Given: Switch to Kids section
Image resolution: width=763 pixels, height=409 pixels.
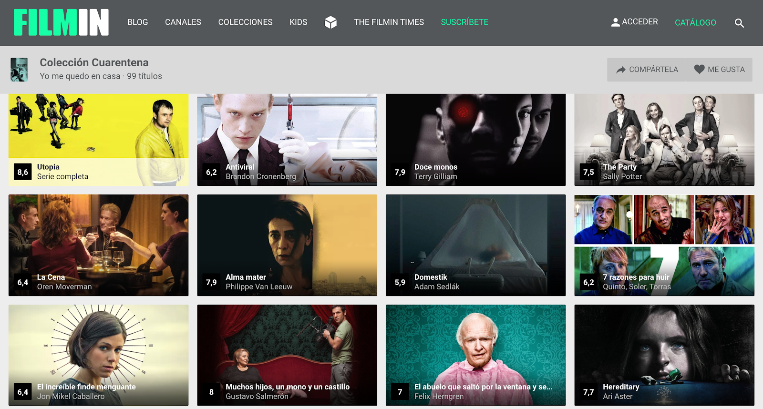Looking at the screenshot, I should click(298, 22).
